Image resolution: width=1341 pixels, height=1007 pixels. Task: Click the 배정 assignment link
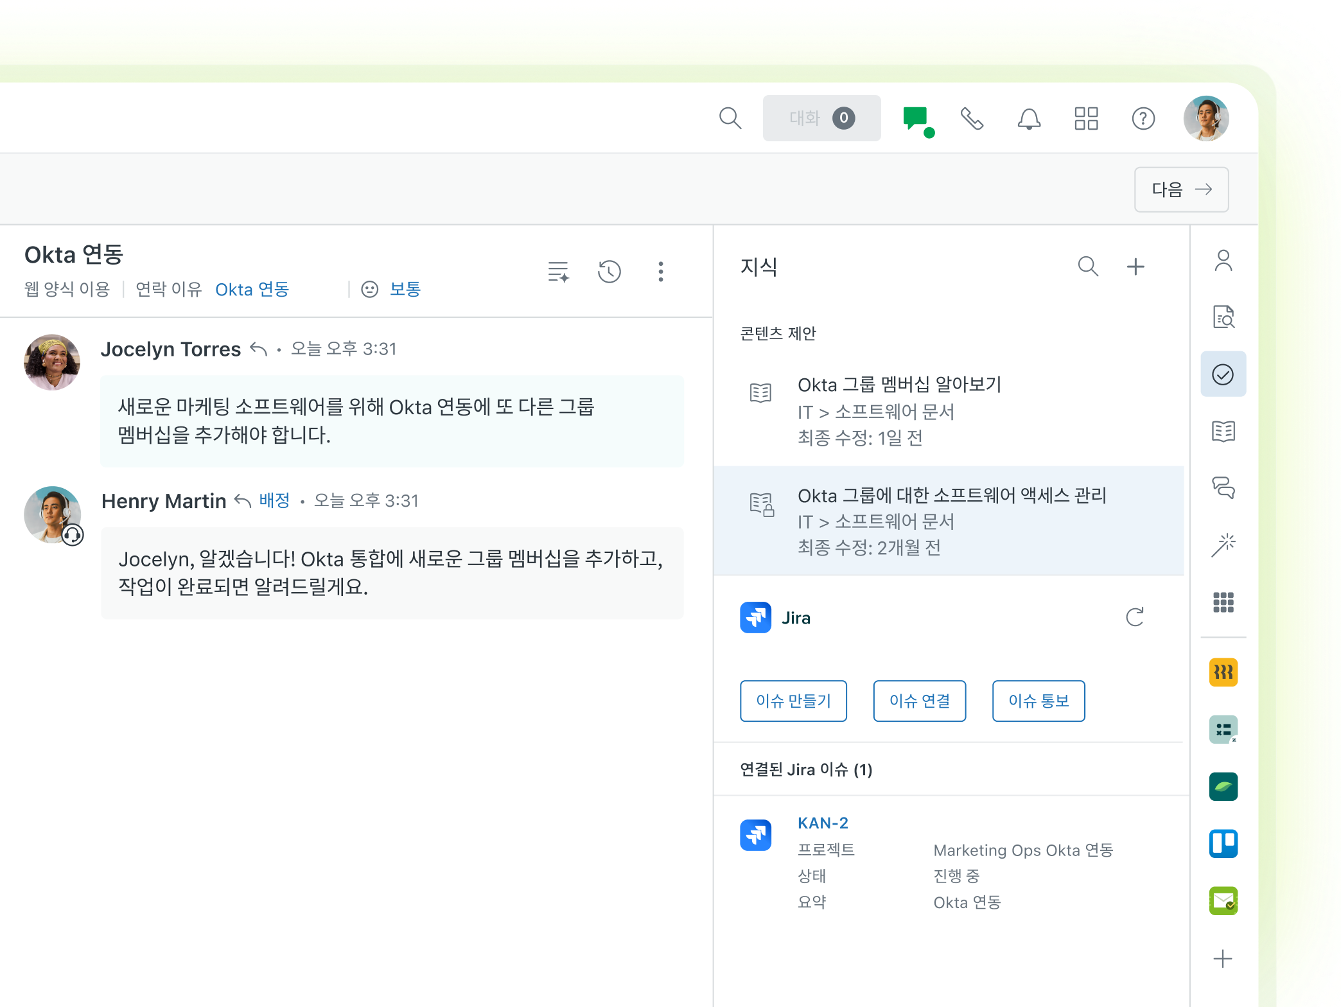(x=274, y=501)
